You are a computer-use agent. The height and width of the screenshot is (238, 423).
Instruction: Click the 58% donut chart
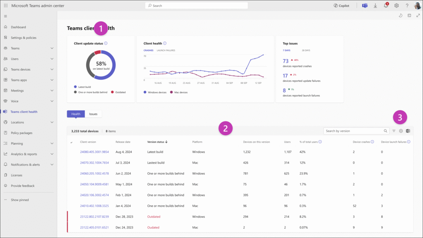101,65
